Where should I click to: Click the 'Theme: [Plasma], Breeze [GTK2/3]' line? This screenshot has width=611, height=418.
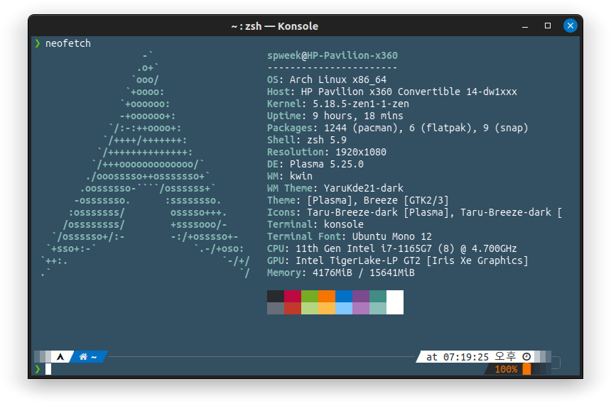(357, 200)
